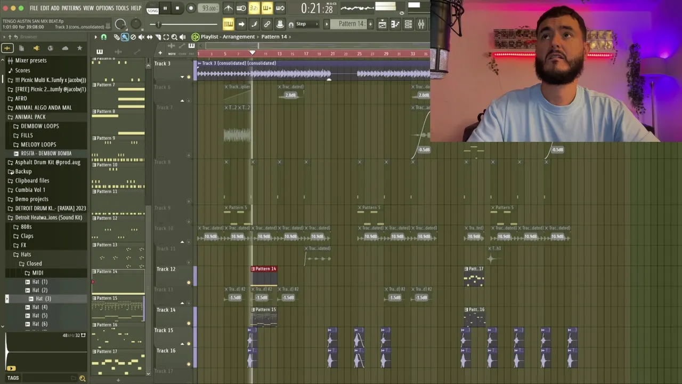The image size is (682, 384).
Task: Open the EDIT menu
Action: [45, 8]
